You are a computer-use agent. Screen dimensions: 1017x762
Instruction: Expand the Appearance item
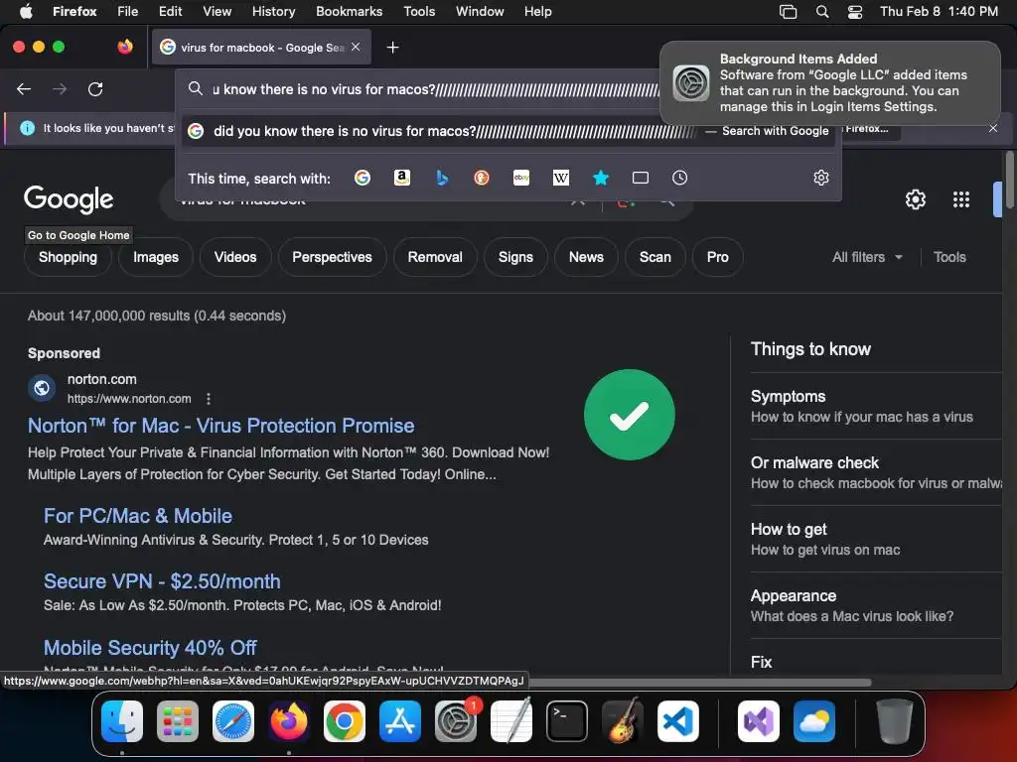(876, 605)
